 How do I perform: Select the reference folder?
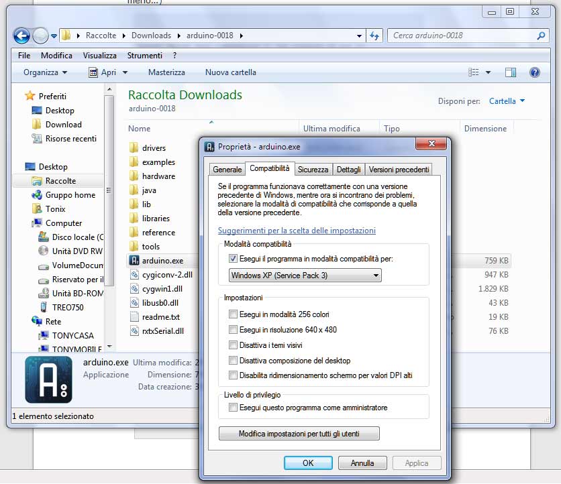coord(152,233)
